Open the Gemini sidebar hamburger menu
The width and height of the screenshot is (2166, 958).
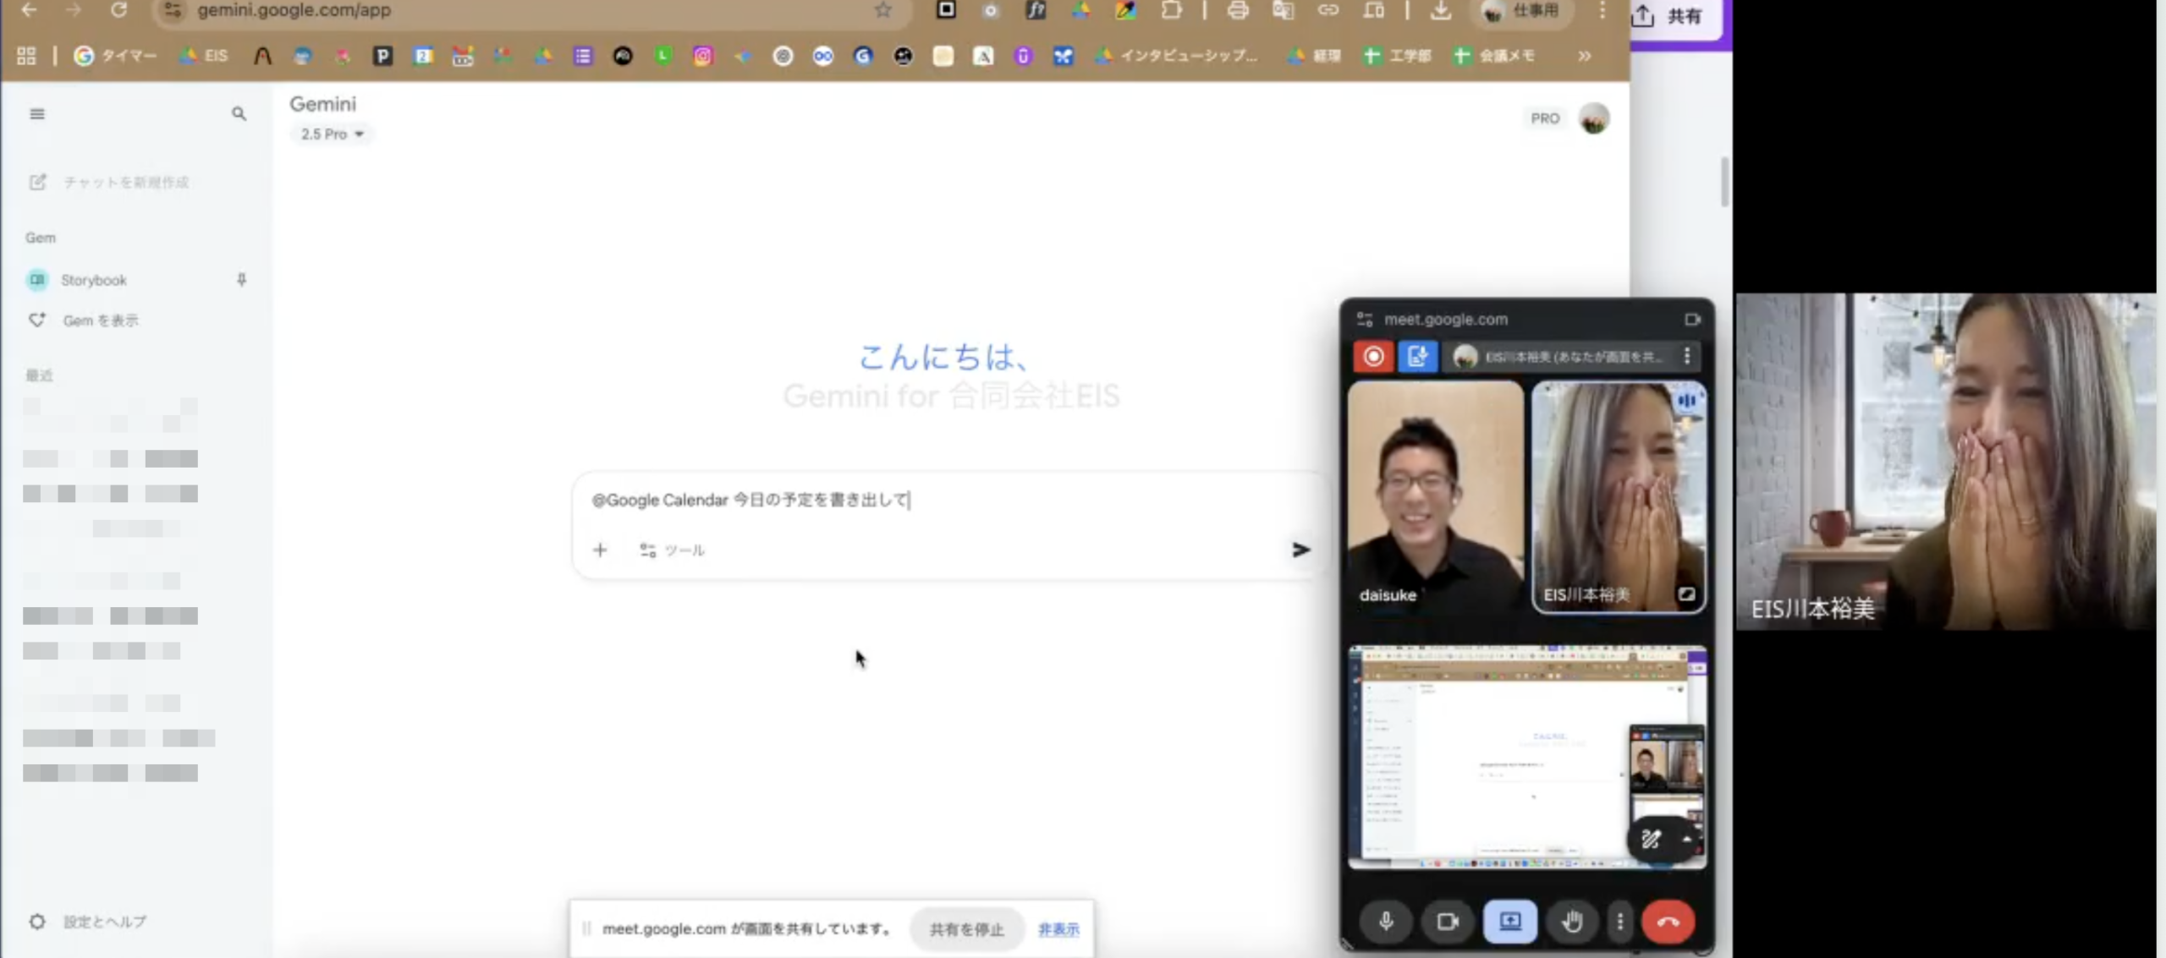pyautogui.click(x=37, y=114)
